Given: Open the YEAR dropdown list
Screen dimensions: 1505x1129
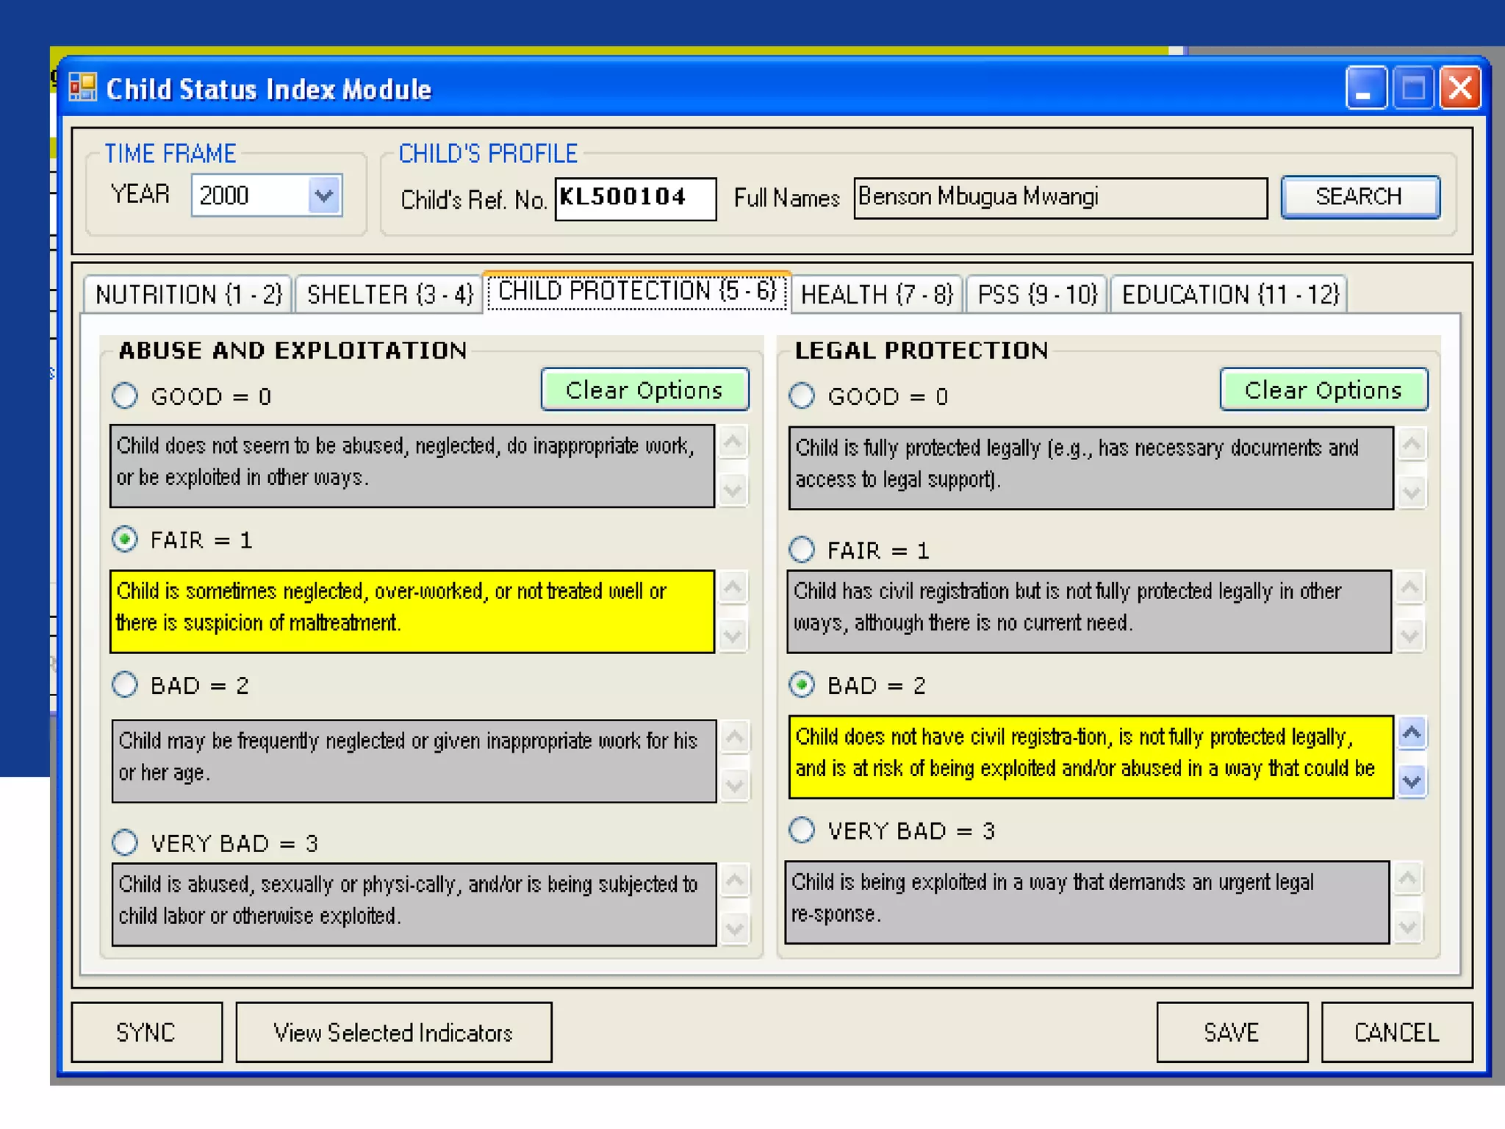Looking at the screenshot, I should [324, 196].
